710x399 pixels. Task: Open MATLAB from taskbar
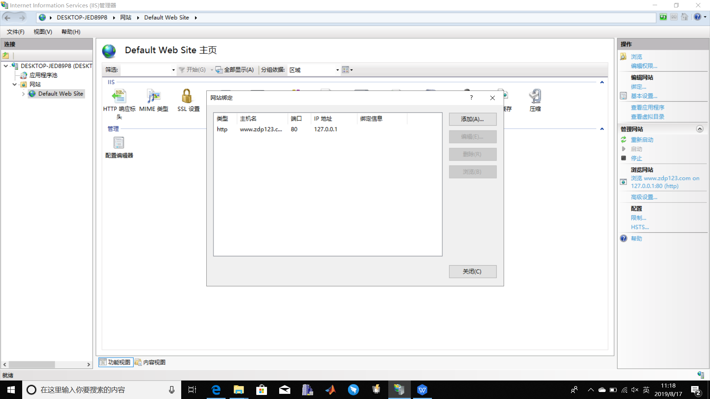pos(331,390)
